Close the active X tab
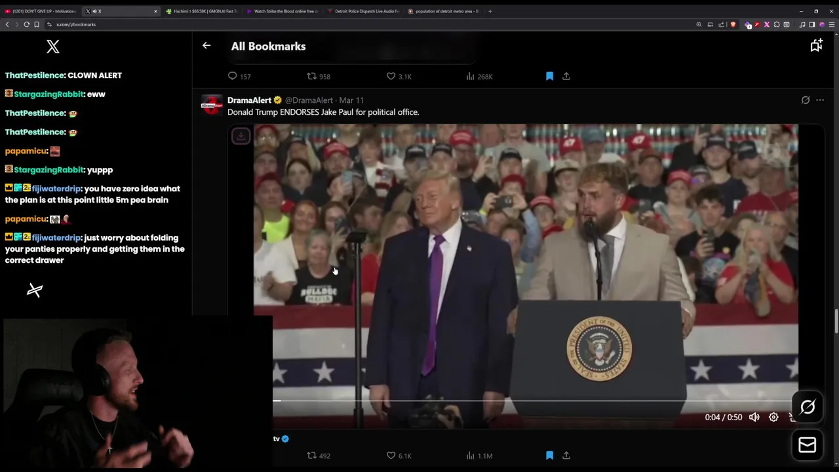The width and height of the screenshot is (839, 472). tap(155, 11)
